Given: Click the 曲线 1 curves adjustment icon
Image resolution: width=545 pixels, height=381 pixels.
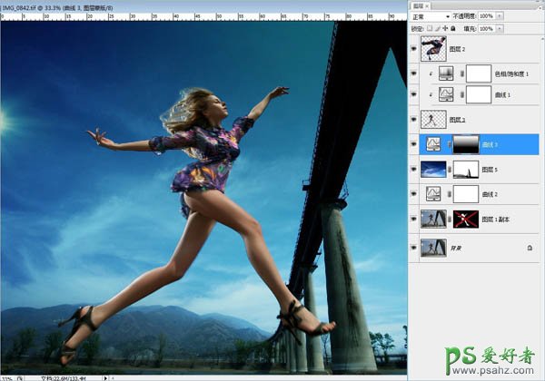Looking at the screenshot, I should (x=446, y=94).
